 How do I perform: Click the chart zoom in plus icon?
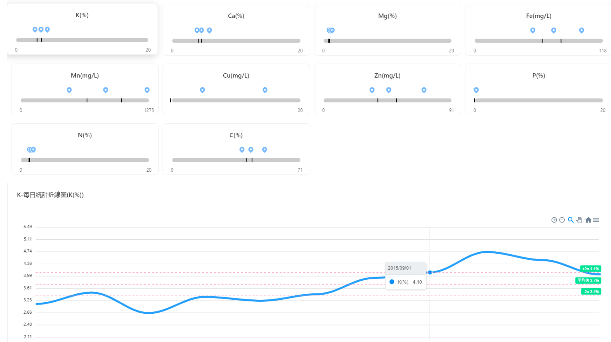click(x=554, y=220)
